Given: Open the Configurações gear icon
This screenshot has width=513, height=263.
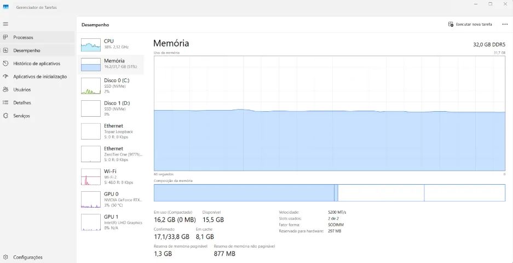Looking at the screenshot, I should tap(5, 258).
